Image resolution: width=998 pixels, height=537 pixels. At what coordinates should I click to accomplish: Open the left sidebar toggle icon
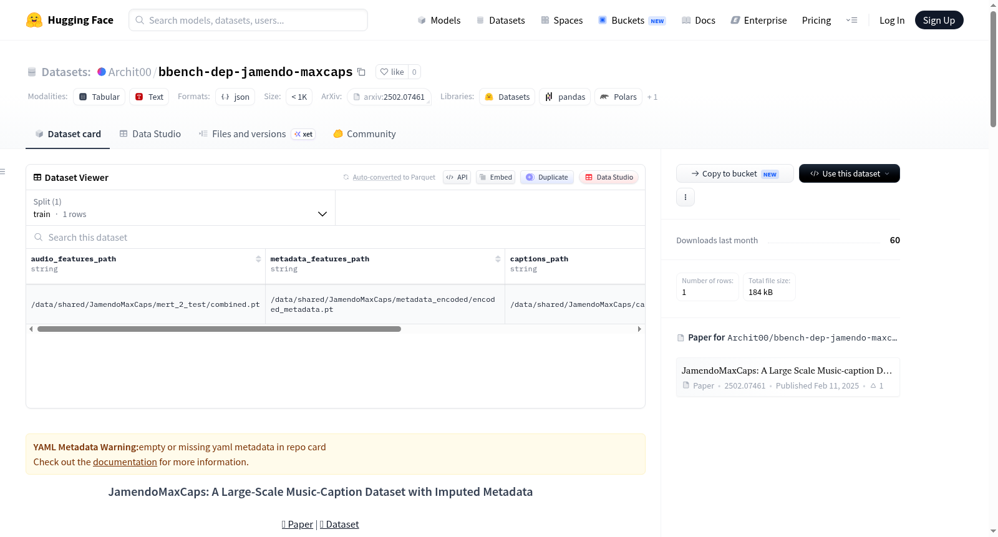[x=2, y=172]
